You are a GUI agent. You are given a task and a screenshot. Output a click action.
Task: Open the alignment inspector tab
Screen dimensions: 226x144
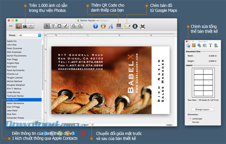pos(216,46)
